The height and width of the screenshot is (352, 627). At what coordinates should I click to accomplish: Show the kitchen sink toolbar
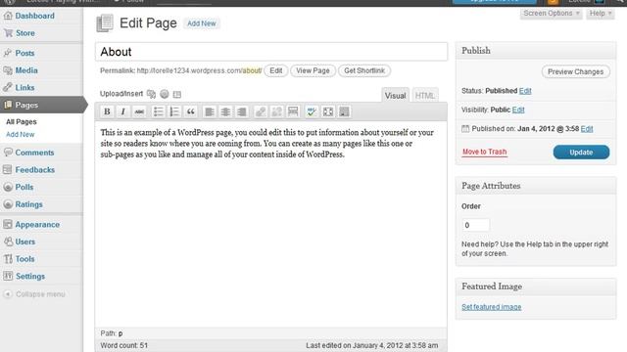(x=344, y=111)
